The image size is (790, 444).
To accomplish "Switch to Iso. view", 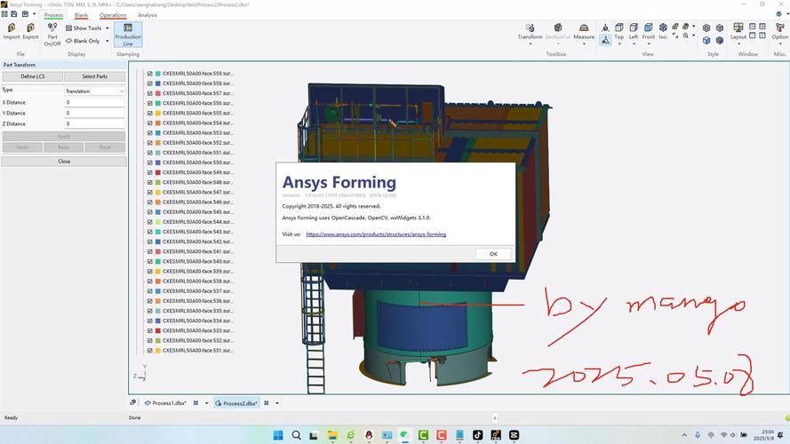I will (663, 31).
